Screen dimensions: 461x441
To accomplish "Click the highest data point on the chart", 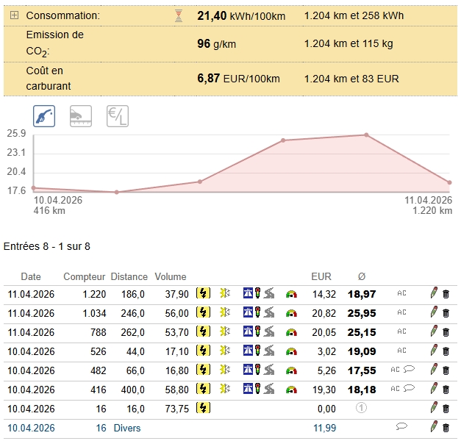I will tap(366, 135).
